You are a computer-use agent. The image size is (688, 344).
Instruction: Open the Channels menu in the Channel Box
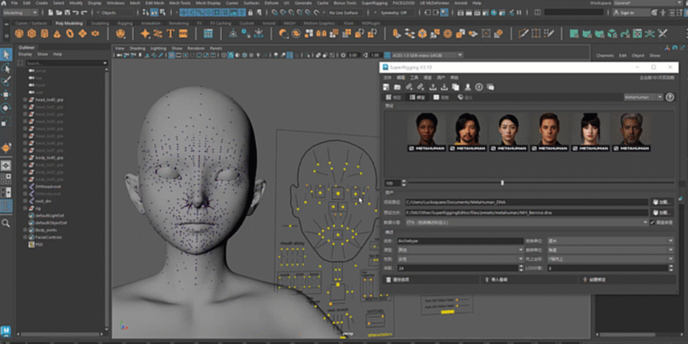pos(605,56)
